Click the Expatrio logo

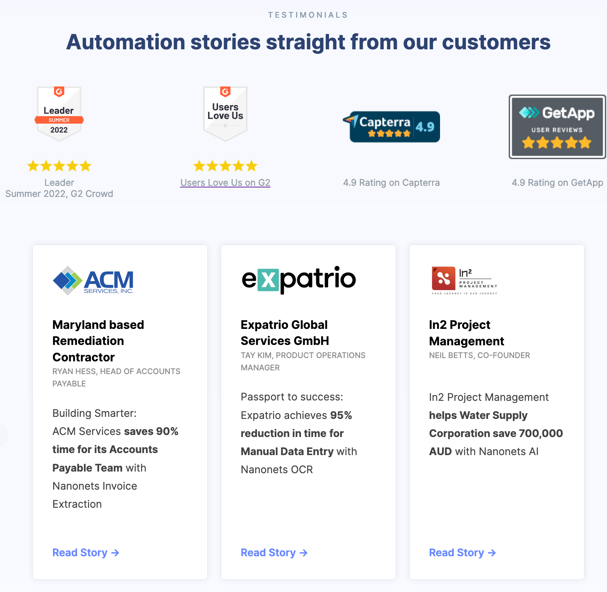[x=299, y=280]
